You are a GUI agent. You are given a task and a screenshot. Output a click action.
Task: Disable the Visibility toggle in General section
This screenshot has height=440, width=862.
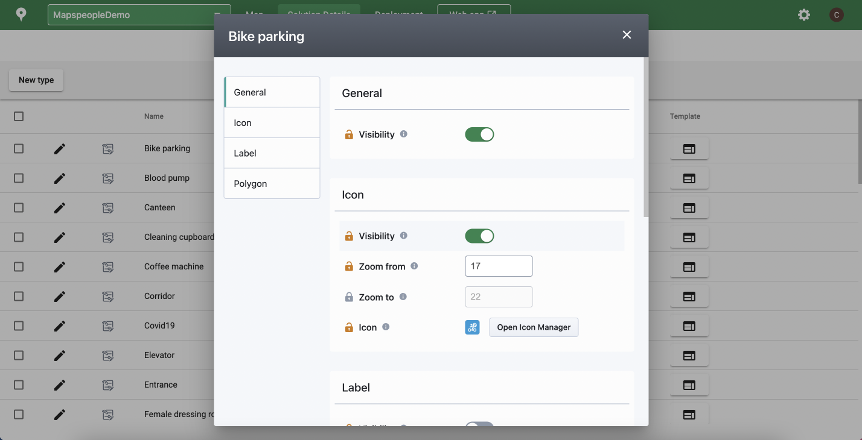(x=479, y=134)
